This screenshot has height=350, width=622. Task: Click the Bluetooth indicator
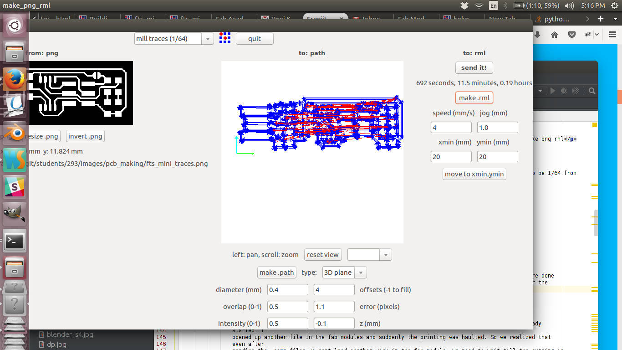[x=505, y=5]
